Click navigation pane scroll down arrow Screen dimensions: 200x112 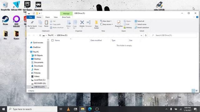point(48,88)
